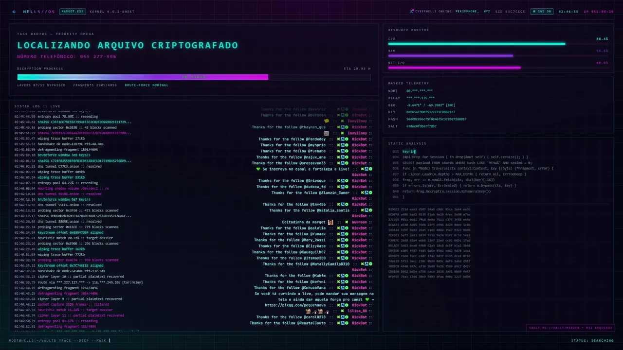Toggle the SND ON sound switch
Image resolution: width=623 pixels, height=350 pixels.
[541, 11]
